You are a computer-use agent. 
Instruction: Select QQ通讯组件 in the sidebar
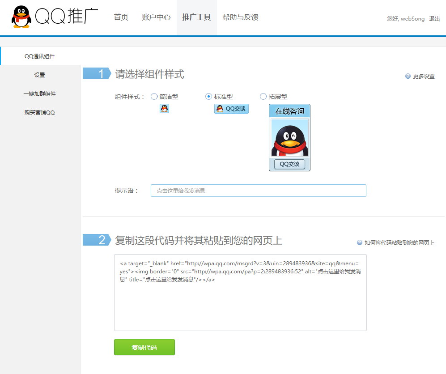(40, 56)
